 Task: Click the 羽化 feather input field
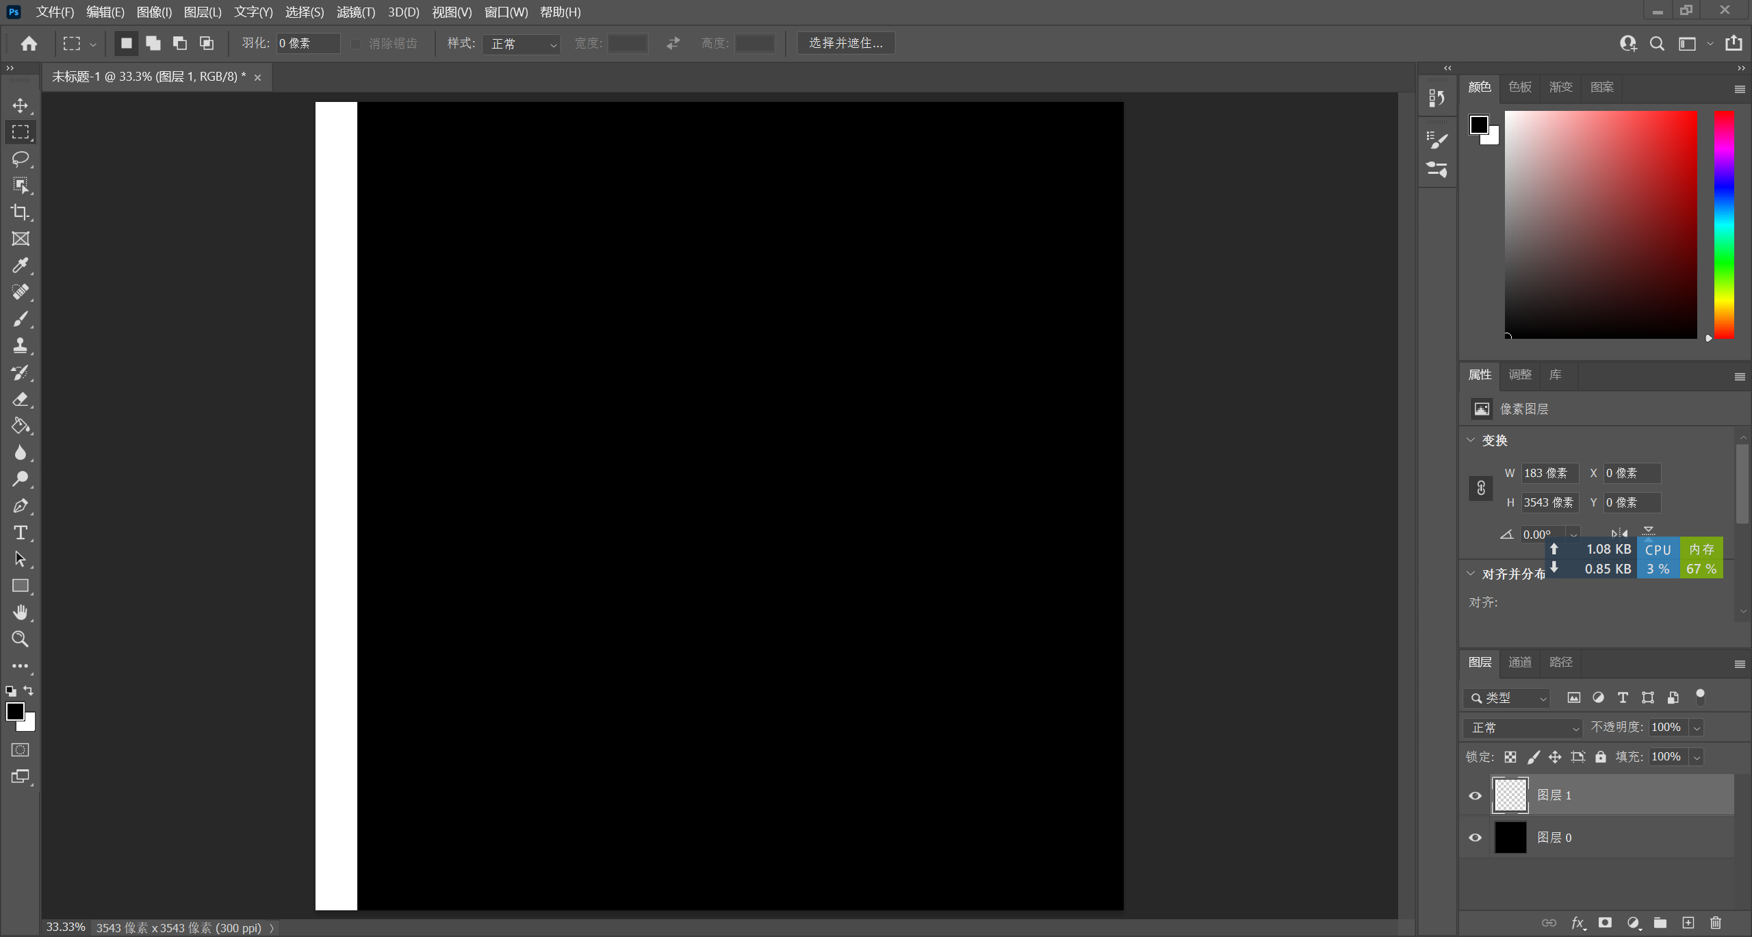click(x=308, y=43)
